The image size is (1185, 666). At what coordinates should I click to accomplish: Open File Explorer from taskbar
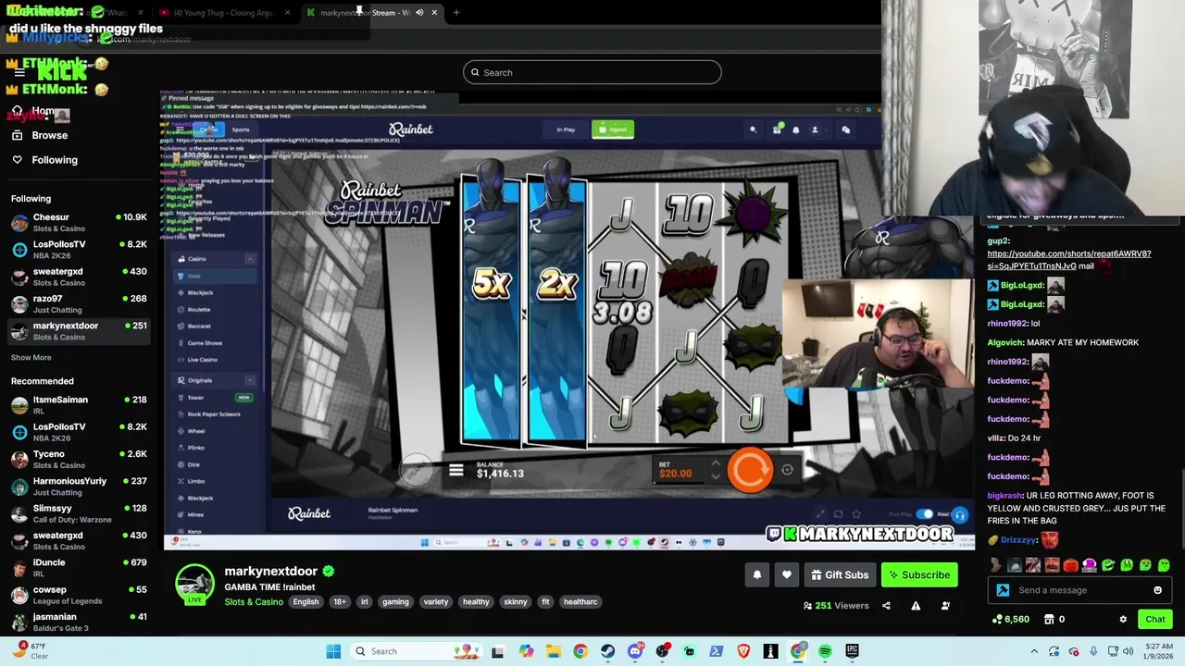(553, 651)
